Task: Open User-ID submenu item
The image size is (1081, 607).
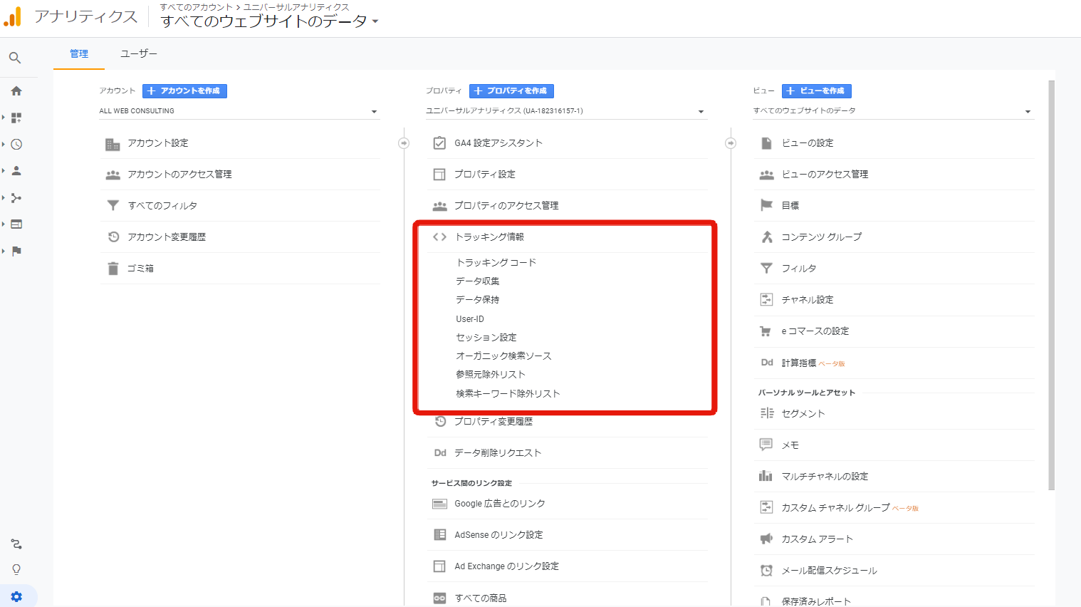Action: point(470,319)
